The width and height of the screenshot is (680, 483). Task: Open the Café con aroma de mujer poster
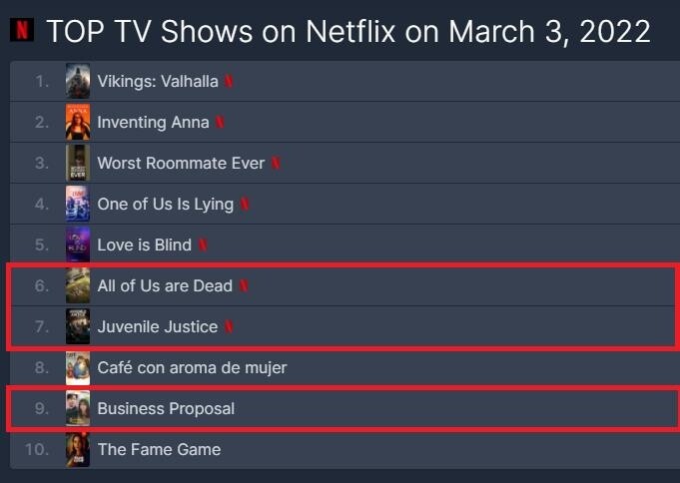click(x=78, y=367)
